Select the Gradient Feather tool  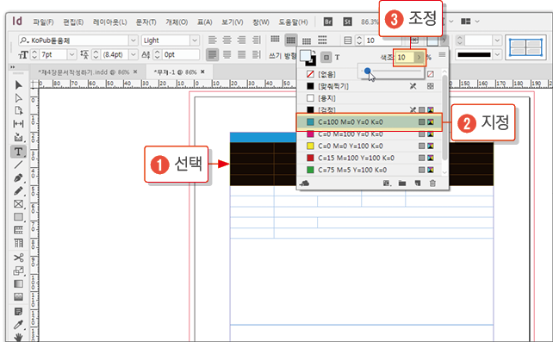pos(18,297)
